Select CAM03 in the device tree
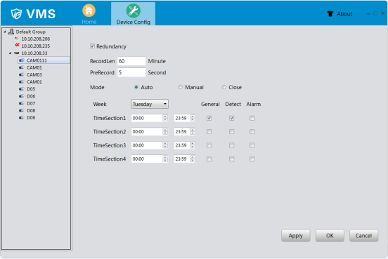388x259 pixels. [x=34, y=74]
